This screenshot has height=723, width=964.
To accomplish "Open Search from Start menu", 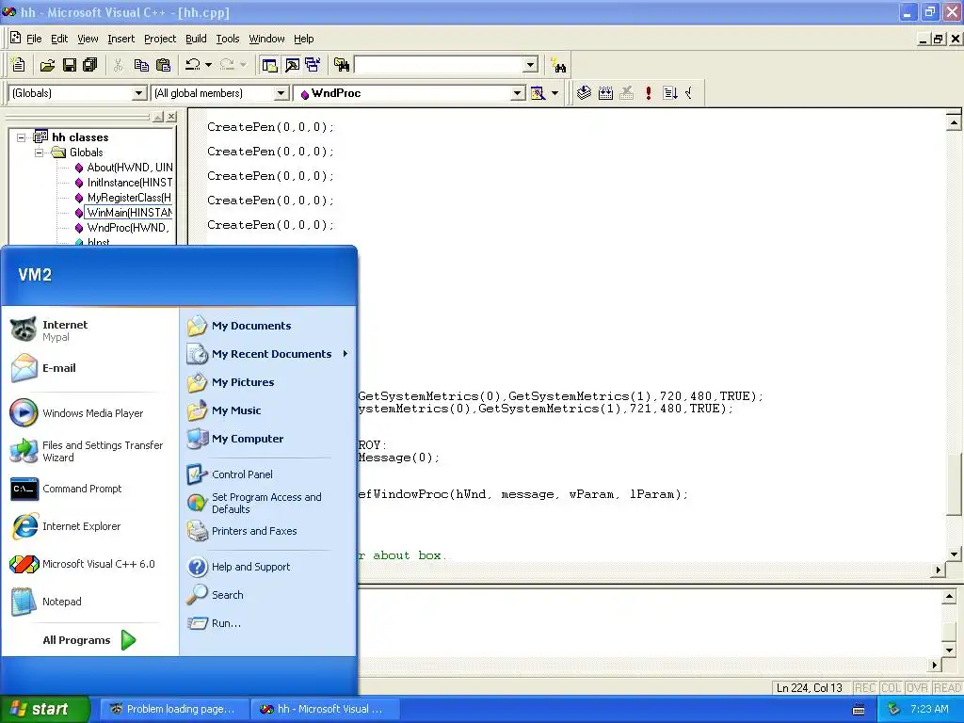I will [x=227, y=595].
